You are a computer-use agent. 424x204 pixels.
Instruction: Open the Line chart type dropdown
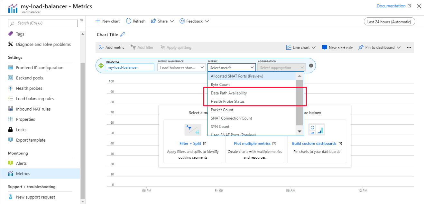click(300, 47)
